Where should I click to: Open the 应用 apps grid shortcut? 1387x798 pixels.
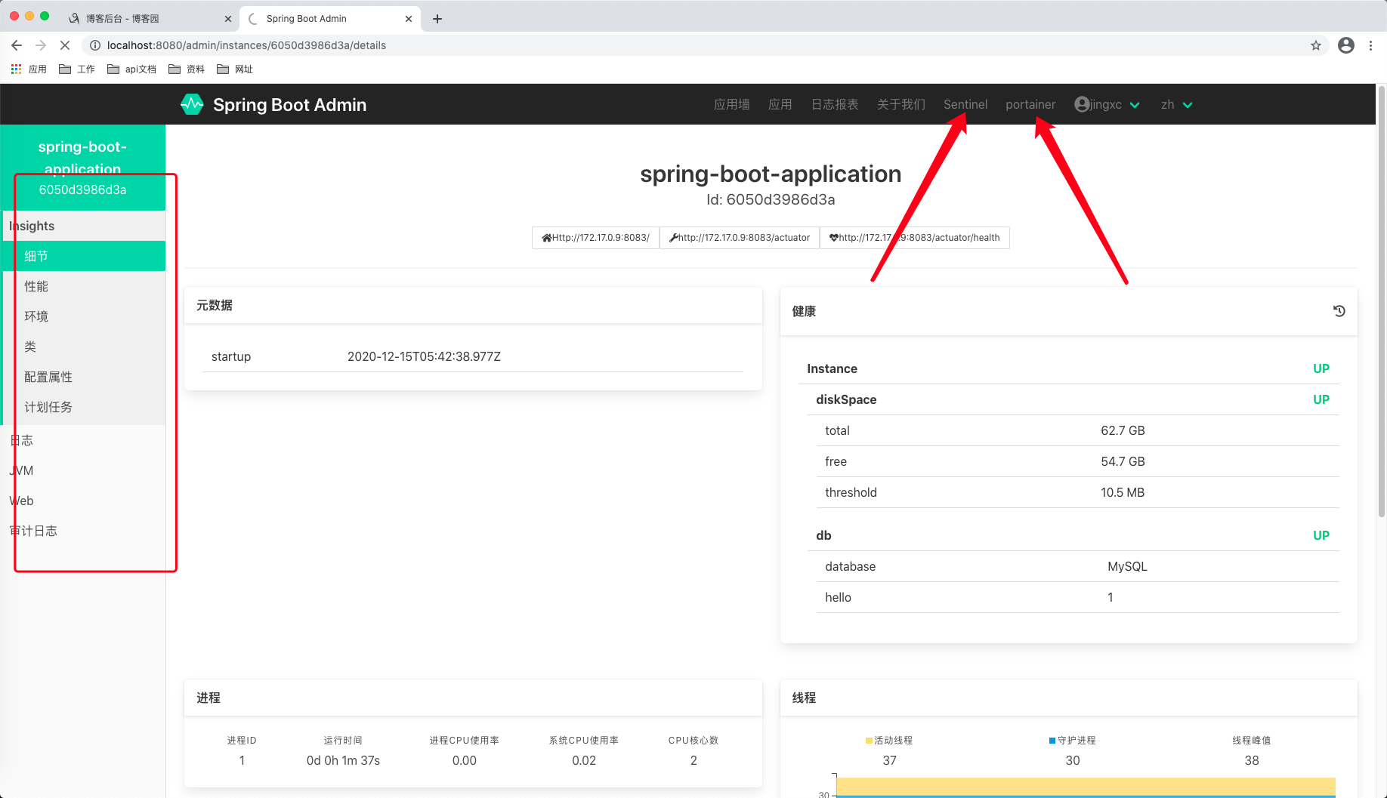tap(29, 69)
